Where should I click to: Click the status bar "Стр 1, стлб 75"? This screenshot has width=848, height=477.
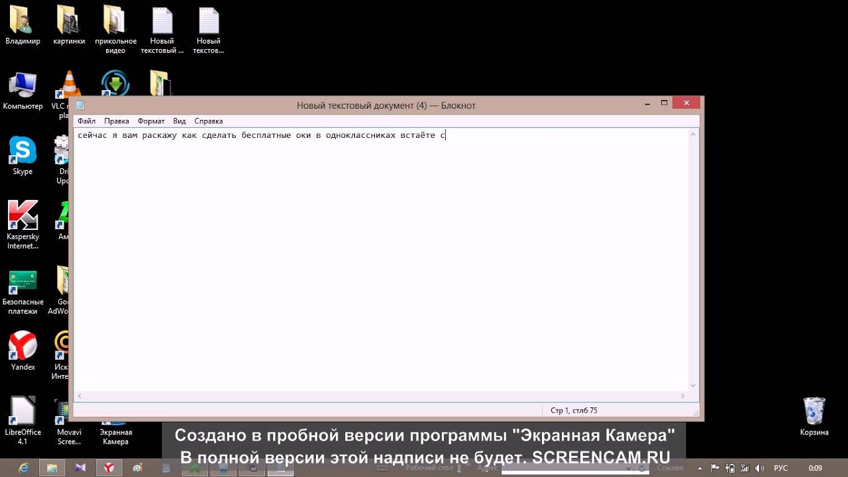[x=574, y=411]
